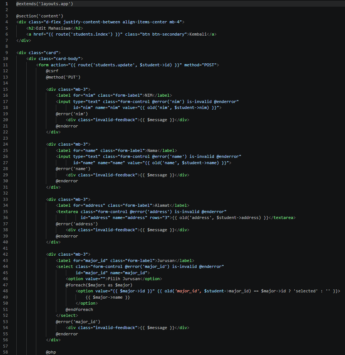Click line number 1 in the gutter
Screen dimensions: 345x355
(x=7, y=4)
